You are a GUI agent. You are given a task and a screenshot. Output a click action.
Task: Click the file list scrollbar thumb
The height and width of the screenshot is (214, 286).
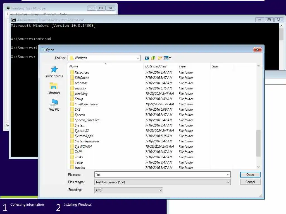258,143
